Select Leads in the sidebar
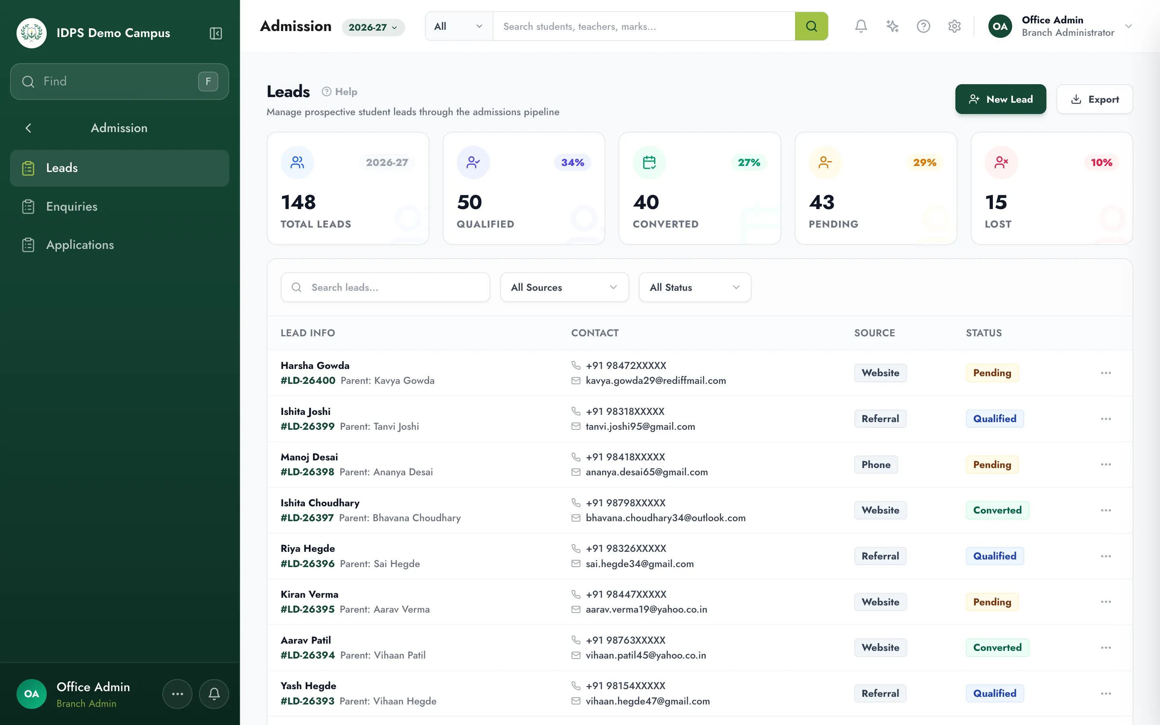 119,168
